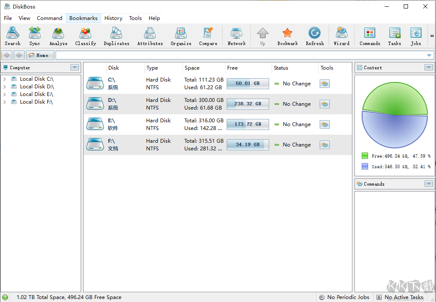Go back with the left navigation arrow
This screenshot has width=436, height=302.
click(7, 55)
